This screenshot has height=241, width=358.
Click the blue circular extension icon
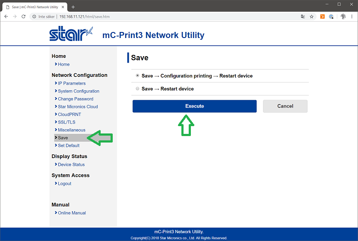pyautogui.click(x=331, y=16)
